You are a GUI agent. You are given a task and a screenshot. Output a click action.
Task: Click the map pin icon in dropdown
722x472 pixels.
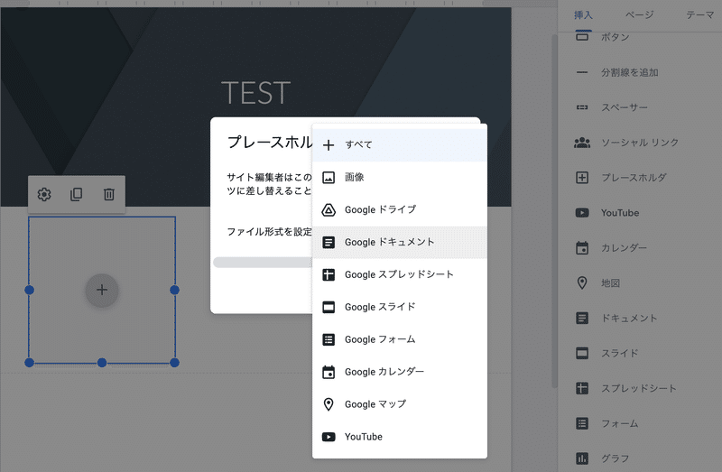click(329, 404)
